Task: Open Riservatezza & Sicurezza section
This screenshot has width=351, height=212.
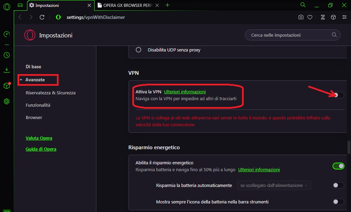Action: point(51,93)
